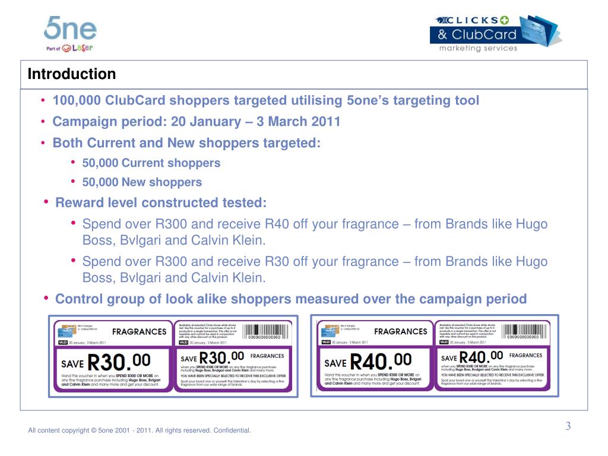Click the ClubCard icon on R30 voucher
Image resolution: width=608 pixels, height=456 pixels.
[x=66, y=331]
